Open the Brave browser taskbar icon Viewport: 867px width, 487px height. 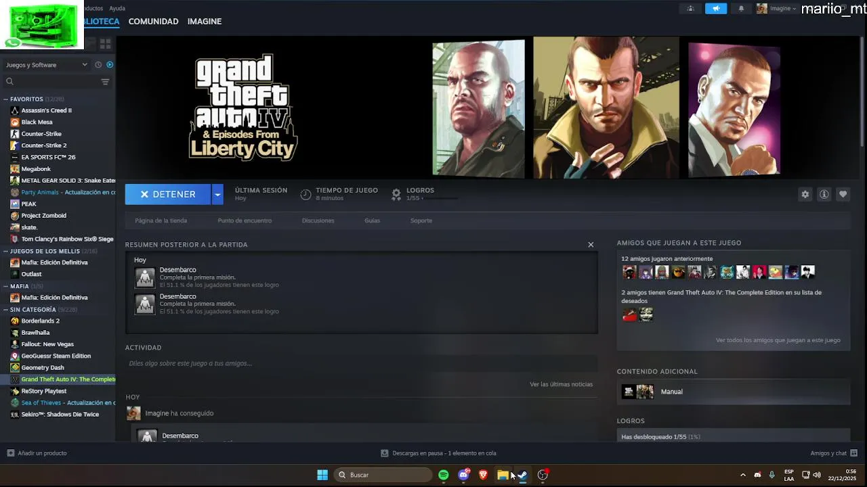click(x=483, y=475)
